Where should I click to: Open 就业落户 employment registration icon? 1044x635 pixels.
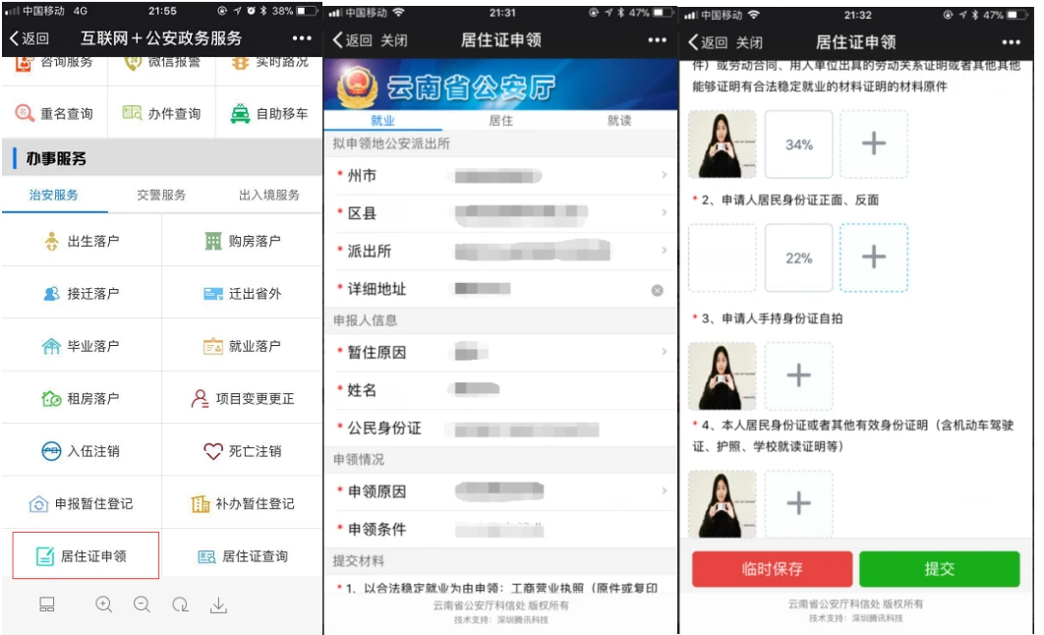(213, 346)
